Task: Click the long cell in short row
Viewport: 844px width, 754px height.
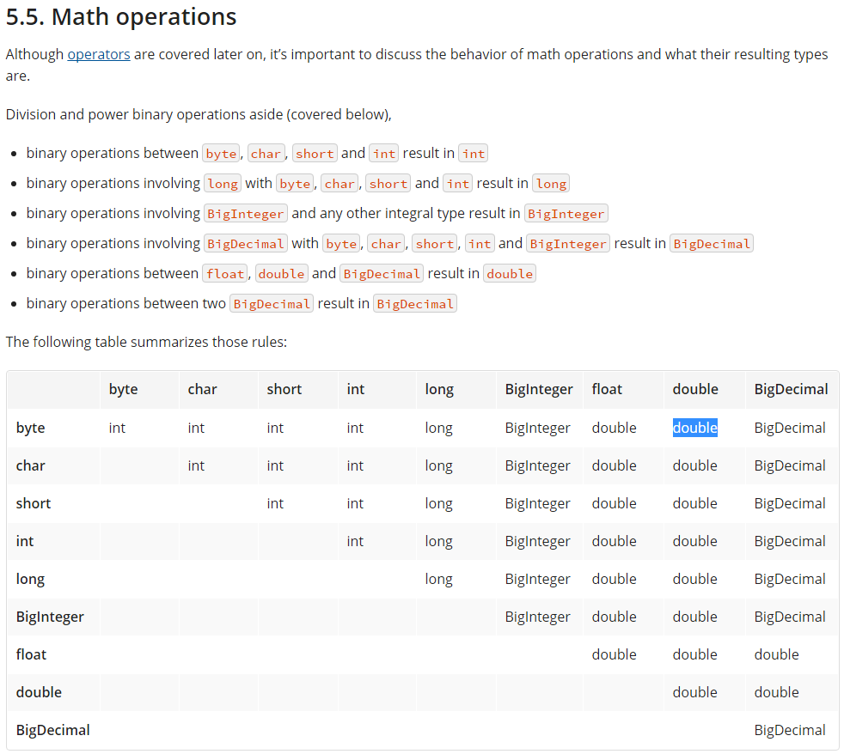Action: point(439,503)
